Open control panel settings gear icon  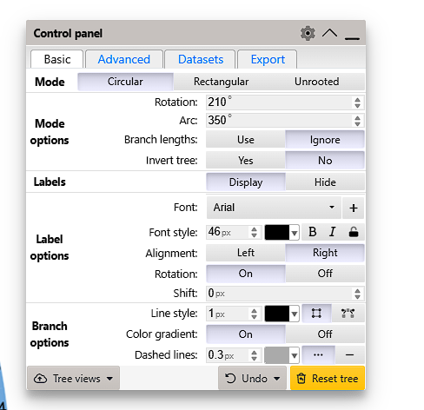[x=308, y=33]
